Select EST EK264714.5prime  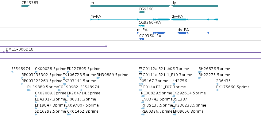pos(83,93)
